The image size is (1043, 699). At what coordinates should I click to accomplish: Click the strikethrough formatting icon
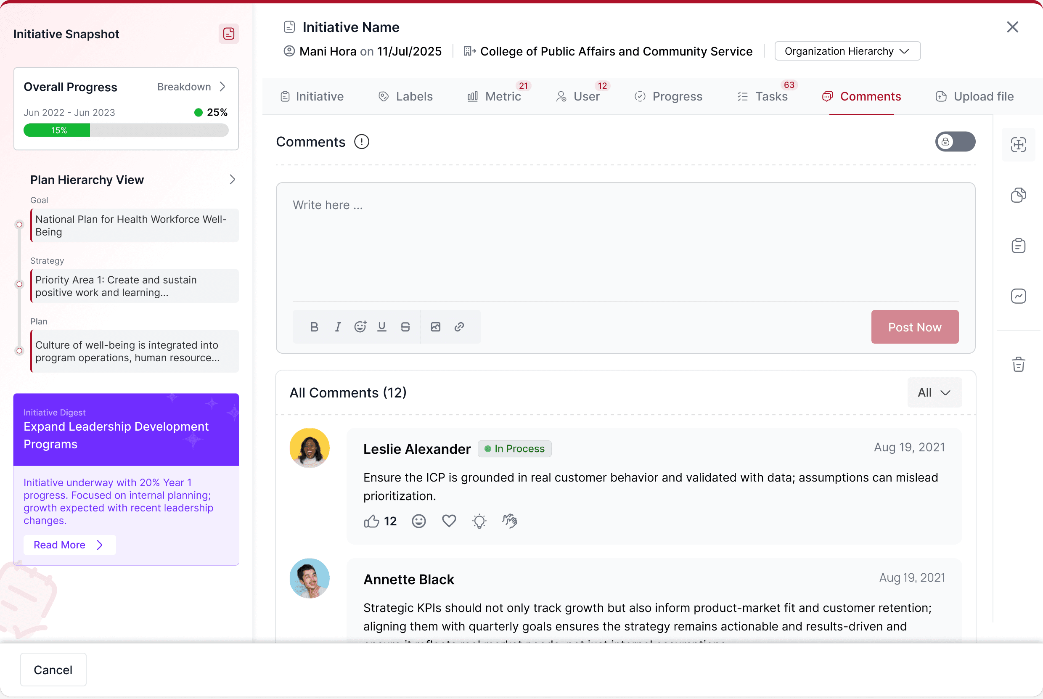[x=405, y=327]
